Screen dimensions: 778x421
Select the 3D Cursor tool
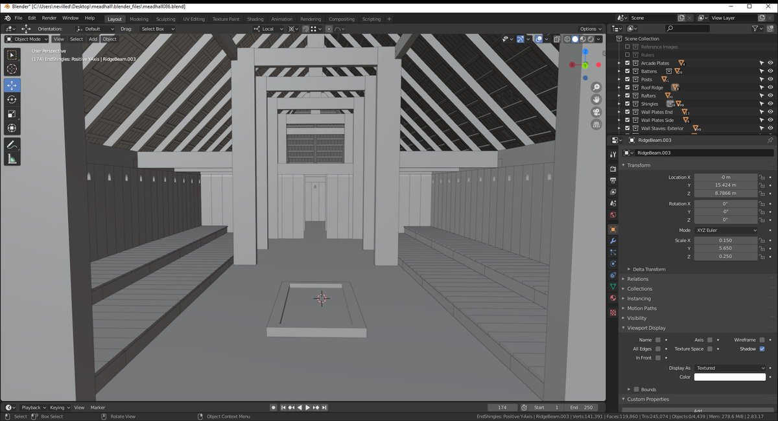12,69
